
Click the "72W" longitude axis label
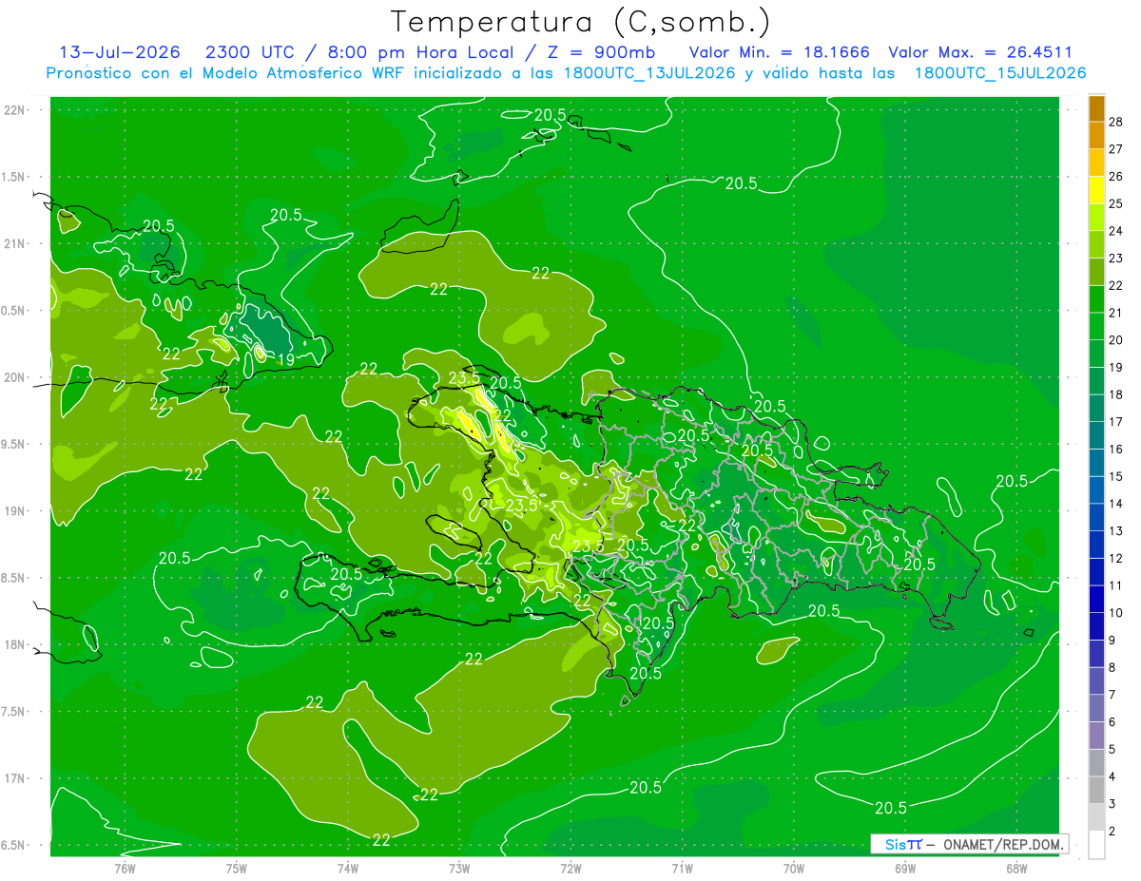(570, 868)
